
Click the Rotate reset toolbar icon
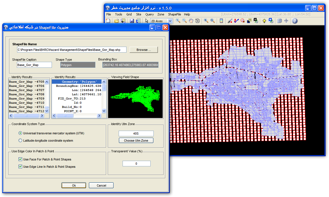click(x=197, y=21)
